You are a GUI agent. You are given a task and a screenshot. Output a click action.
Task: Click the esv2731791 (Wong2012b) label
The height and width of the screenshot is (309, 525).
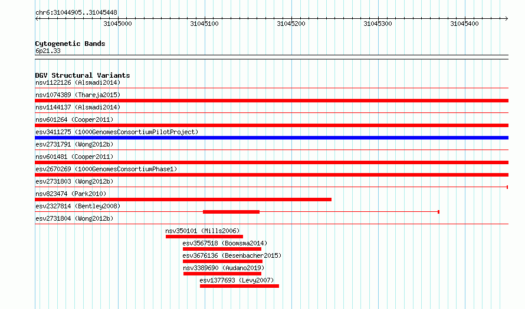(74, 144)
